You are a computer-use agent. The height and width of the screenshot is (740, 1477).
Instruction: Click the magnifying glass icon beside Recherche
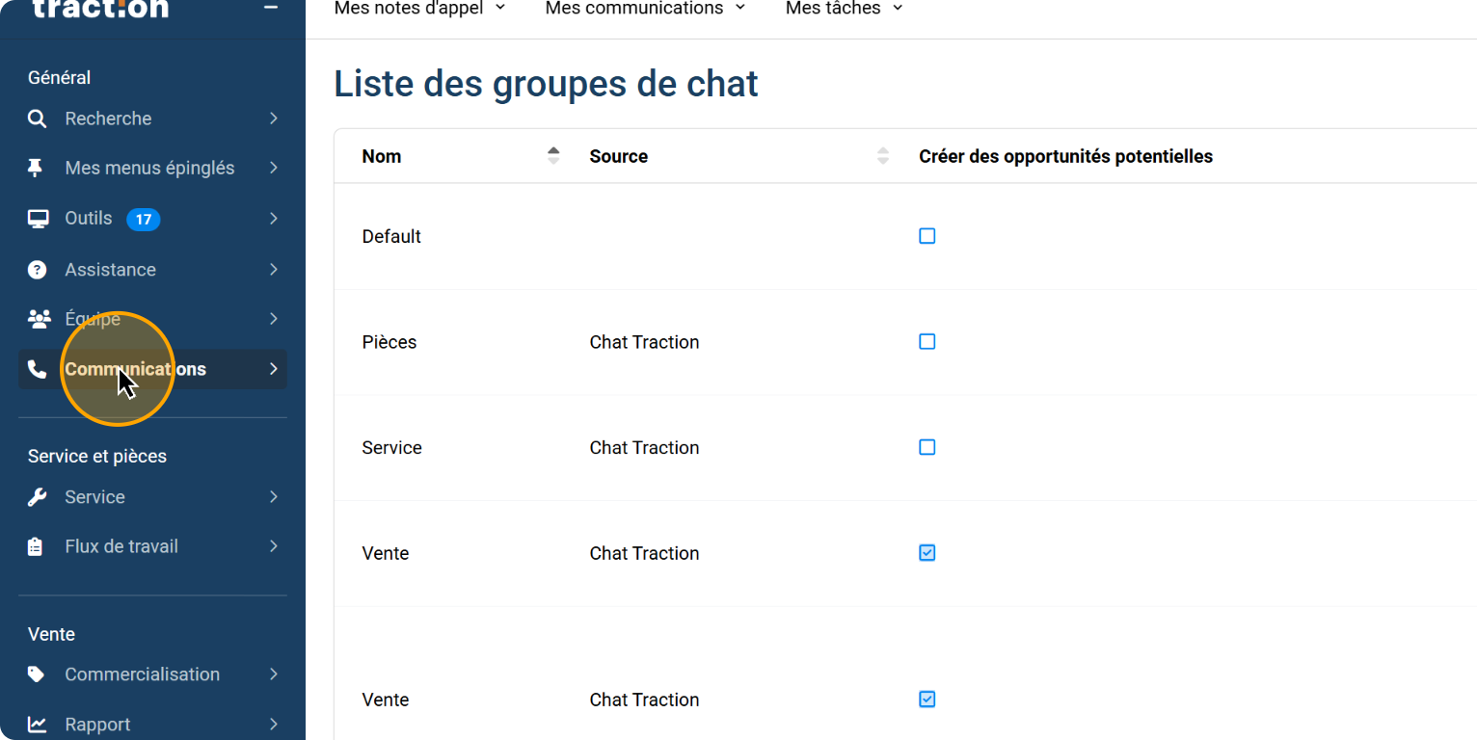point(37,119)
